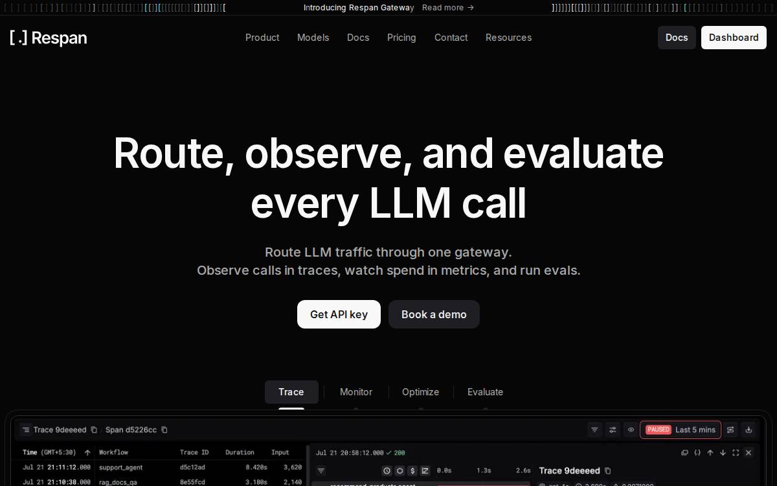Click the pop-out window icon in detail panel

685,452
